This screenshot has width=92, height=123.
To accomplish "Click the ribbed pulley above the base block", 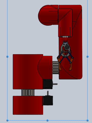I will [x=28, y=92].
